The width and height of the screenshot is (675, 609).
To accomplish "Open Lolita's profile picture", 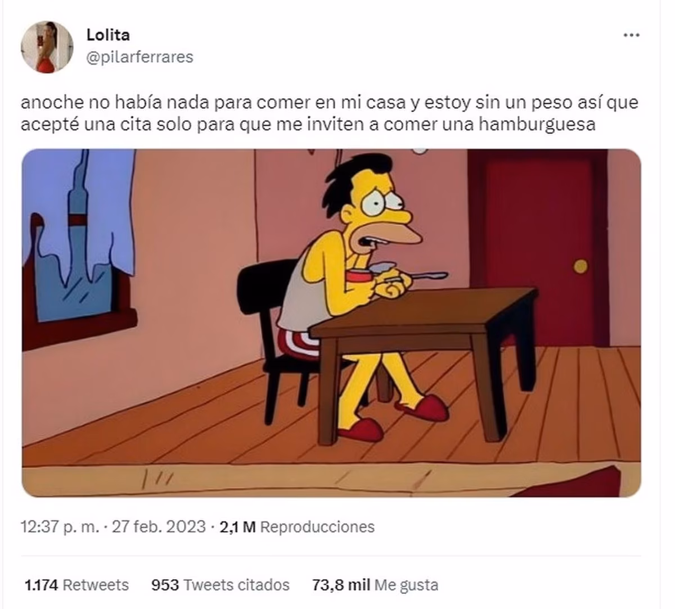I will pyautogui.click(x=47, y=47).
